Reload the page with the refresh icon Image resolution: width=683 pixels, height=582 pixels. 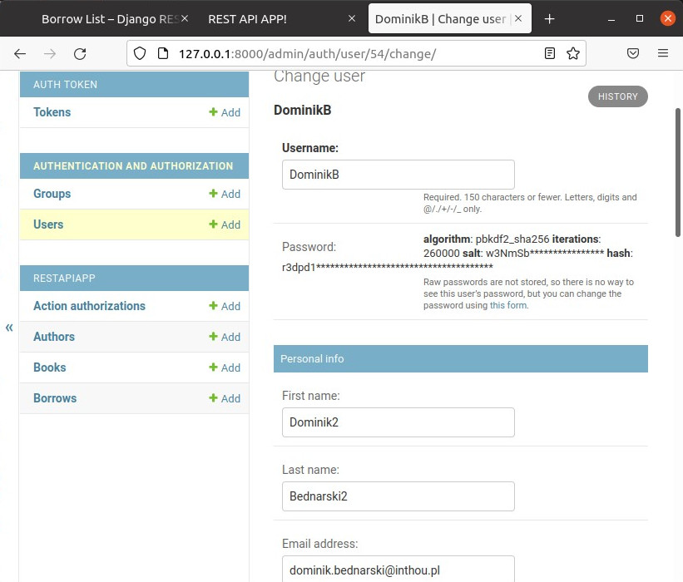click(80, 53)
